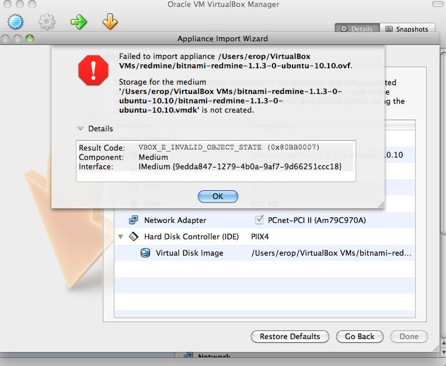Click the zoom green window button of wizard
Screen dimensions: 446x366
[30, 39]
